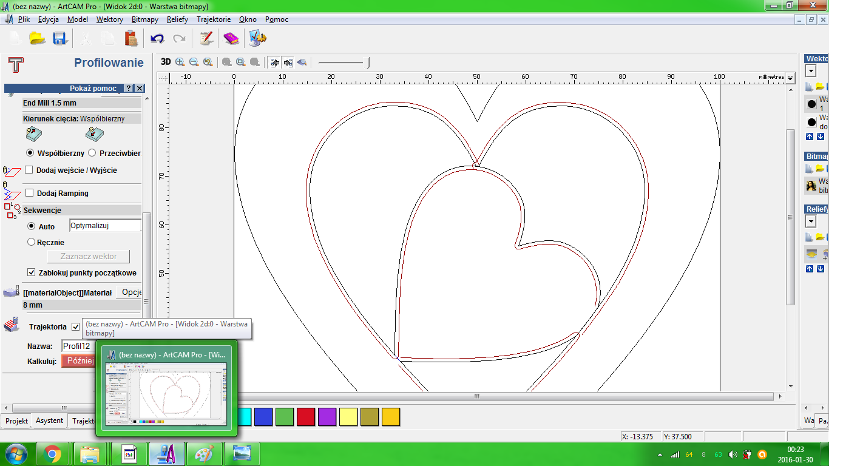Pick the red color swatch
This screenshot has width=843, height=466.
306,417
